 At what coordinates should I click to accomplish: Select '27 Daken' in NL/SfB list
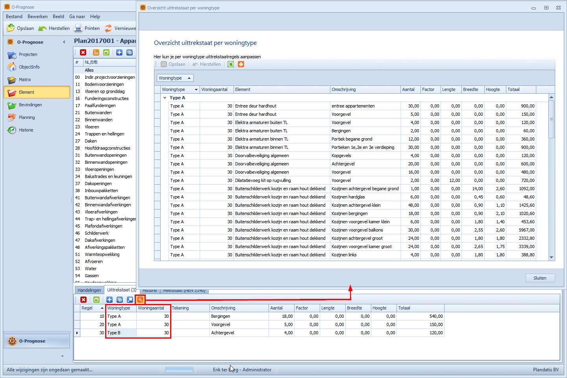point(105,141)
